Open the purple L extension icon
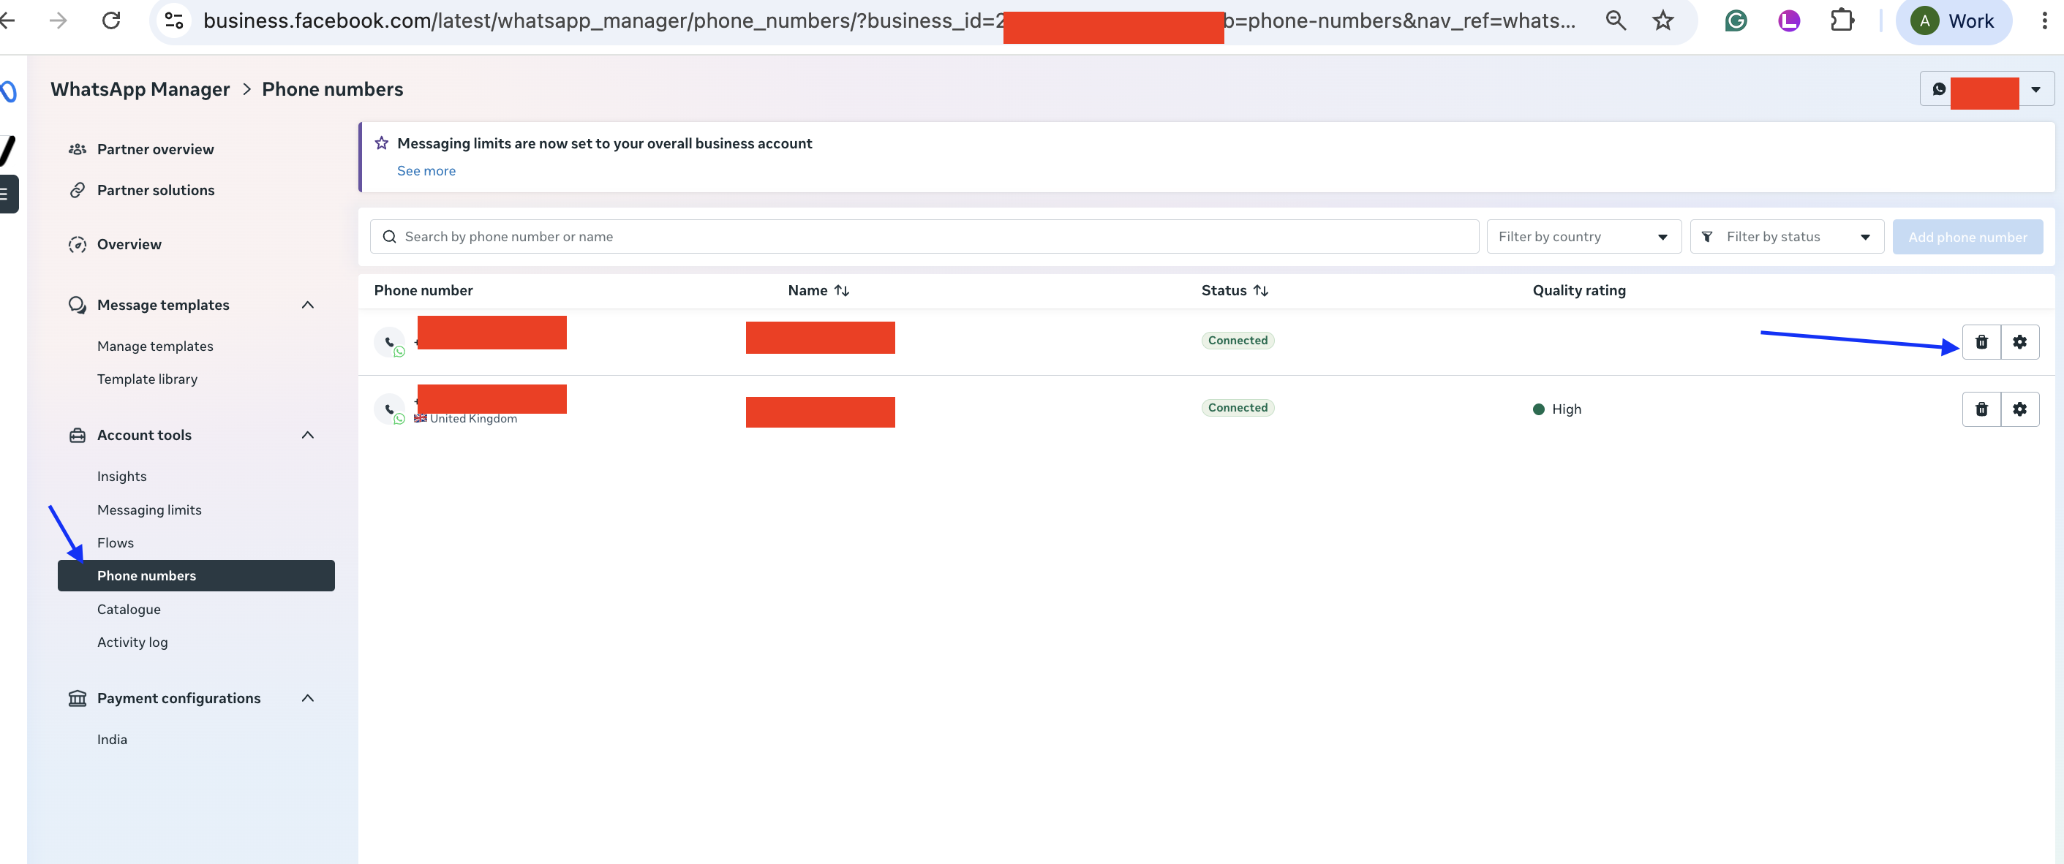 pyautogui.click(x=1788, y=20)
